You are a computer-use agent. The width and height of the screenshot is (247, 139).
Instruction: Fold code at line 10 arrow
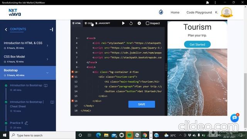[x=79, y=72]
